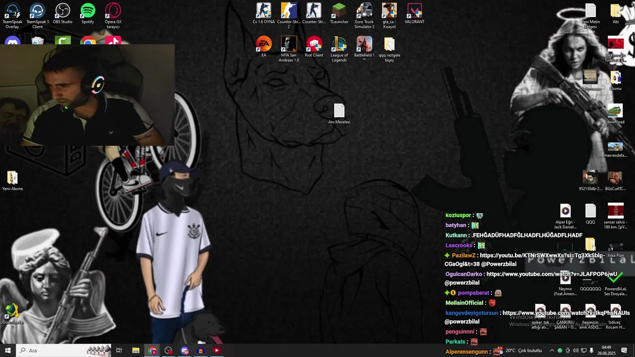The height and width of the screenshot is (357, 635).
Task: Select the maxresdefa... image file
Action: [x=616, y=149]
